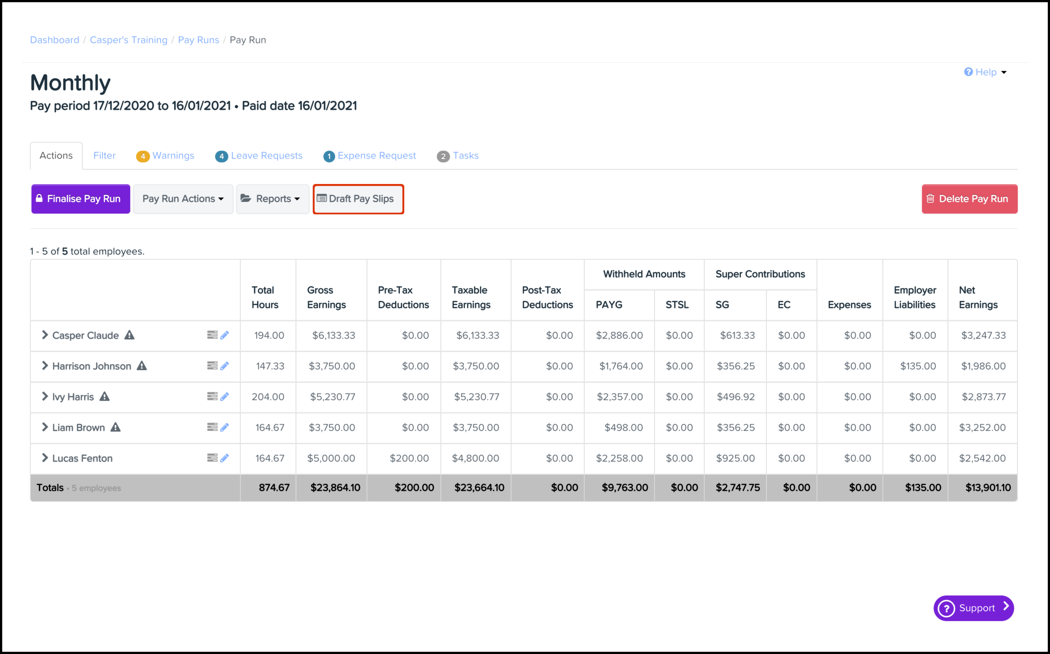Open the pay details list icon for Harrison Johnson

coord(212,366)
